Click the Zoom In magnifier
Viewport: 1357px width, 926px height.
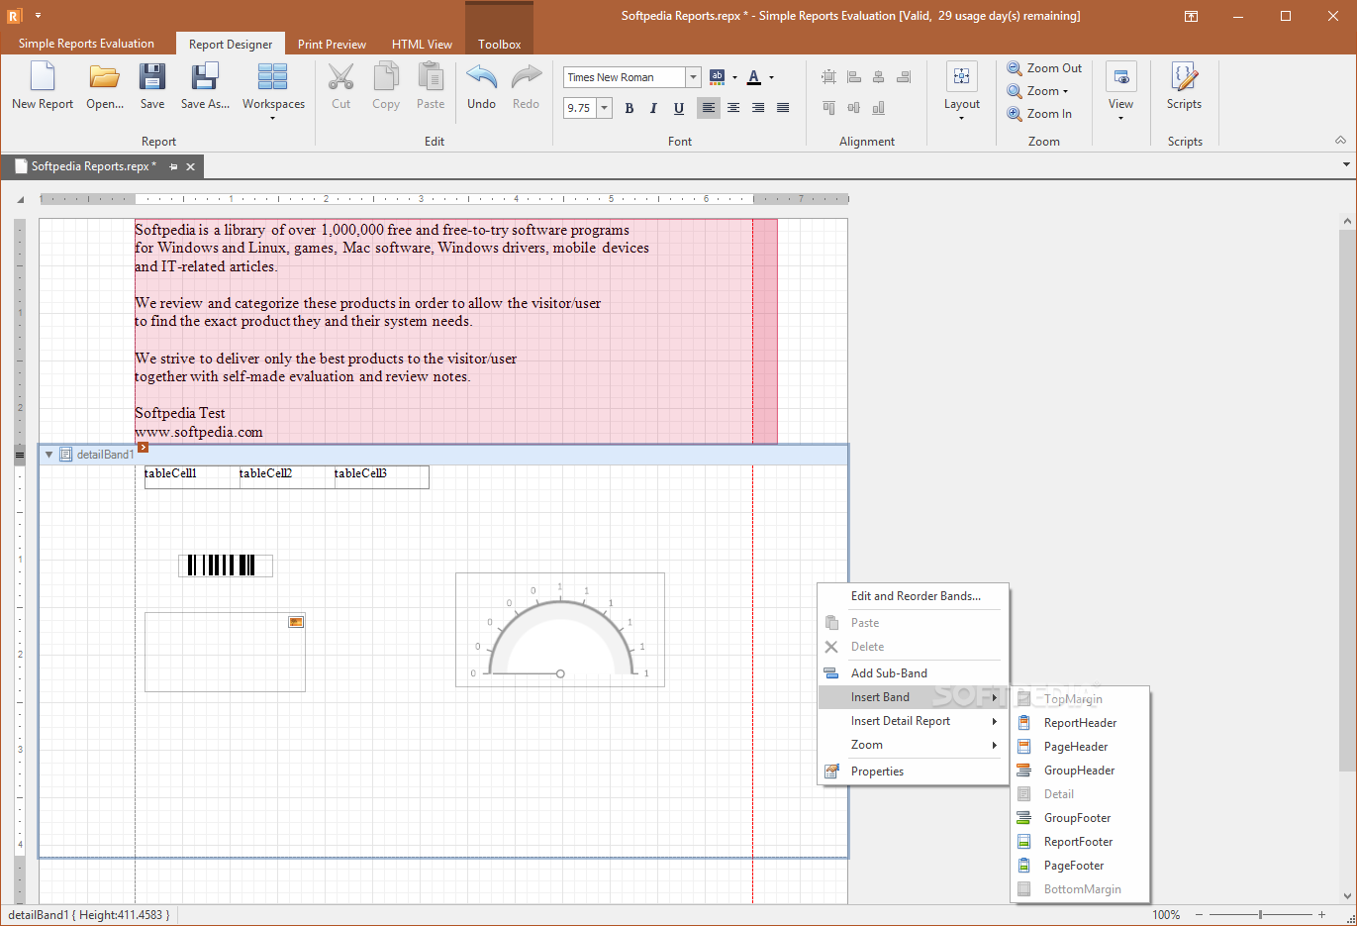click(1015, 114)
